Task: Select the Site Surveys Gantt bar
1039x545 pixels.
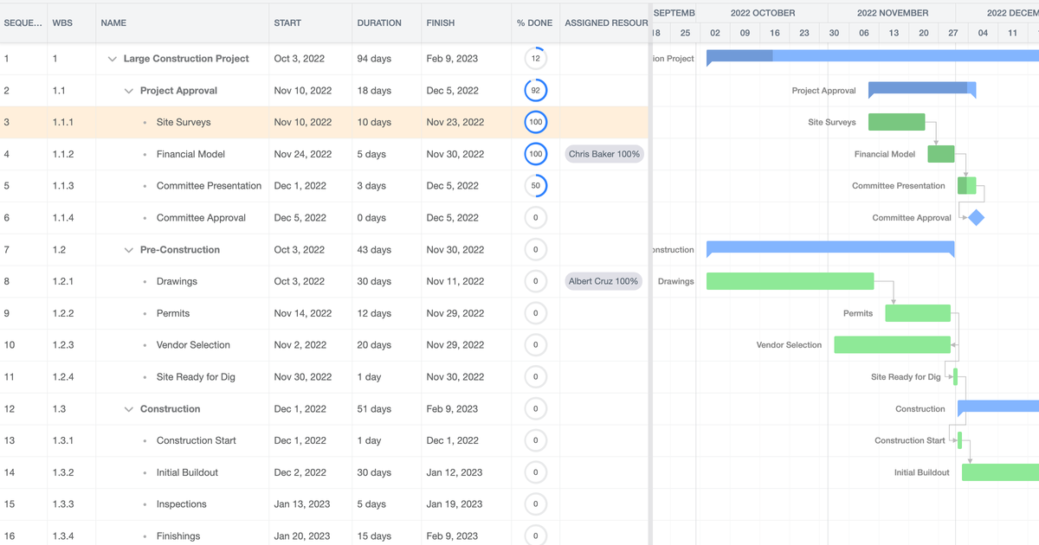Action: [x=896, y=122]
